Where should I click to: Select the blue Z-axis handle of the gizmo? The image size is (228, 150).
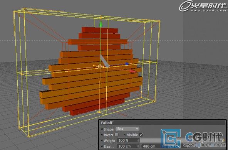pyautogui.click(x=127, y=64)
